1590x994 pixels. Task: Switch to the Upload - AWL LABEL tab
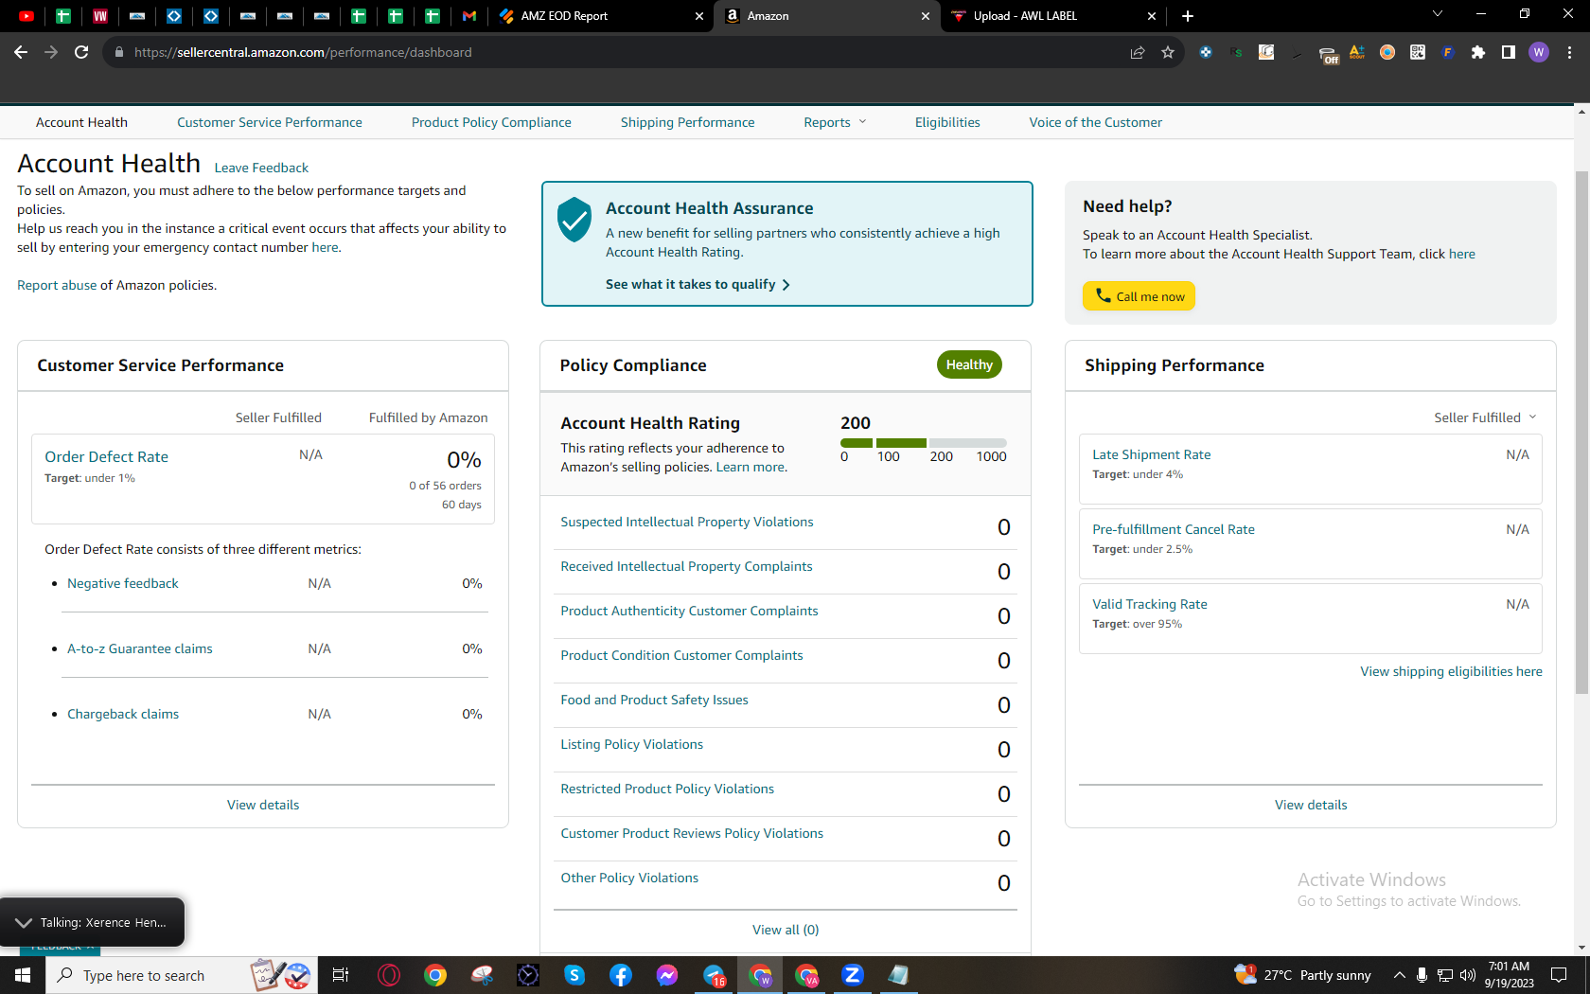1053,16
